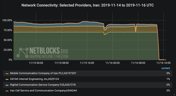
Task: Click the panel resize handle in bottom corner
Action: pyautogui.click(x=174, y=95)
